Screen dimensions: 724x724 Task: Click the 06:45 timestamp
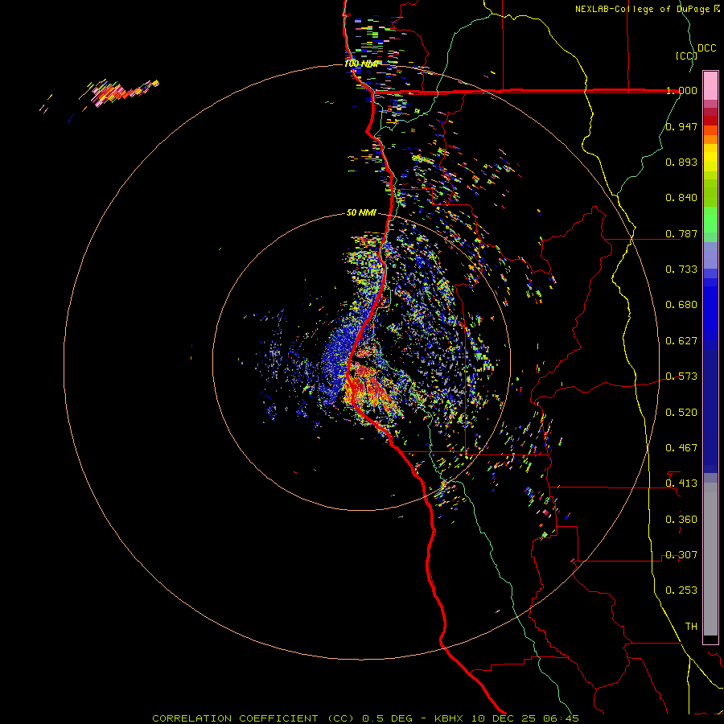click(x=561, y=718)
